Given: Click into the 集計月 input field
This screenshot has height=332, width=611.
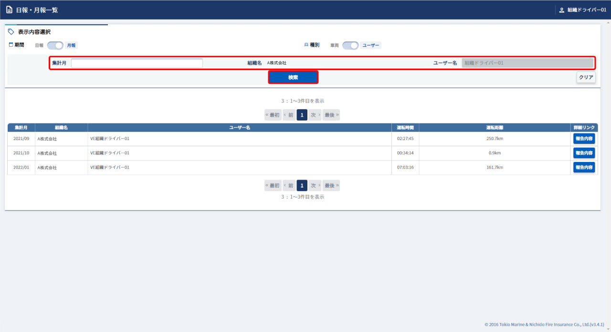Looking at the screenshot, I should (x=137, y=63).
